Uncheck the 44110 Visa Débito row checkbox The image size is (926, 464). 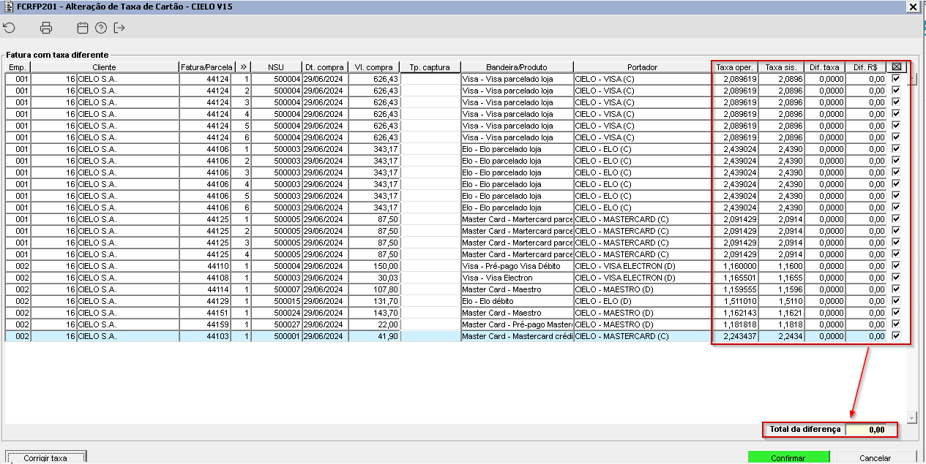click(x=897, y=266)
